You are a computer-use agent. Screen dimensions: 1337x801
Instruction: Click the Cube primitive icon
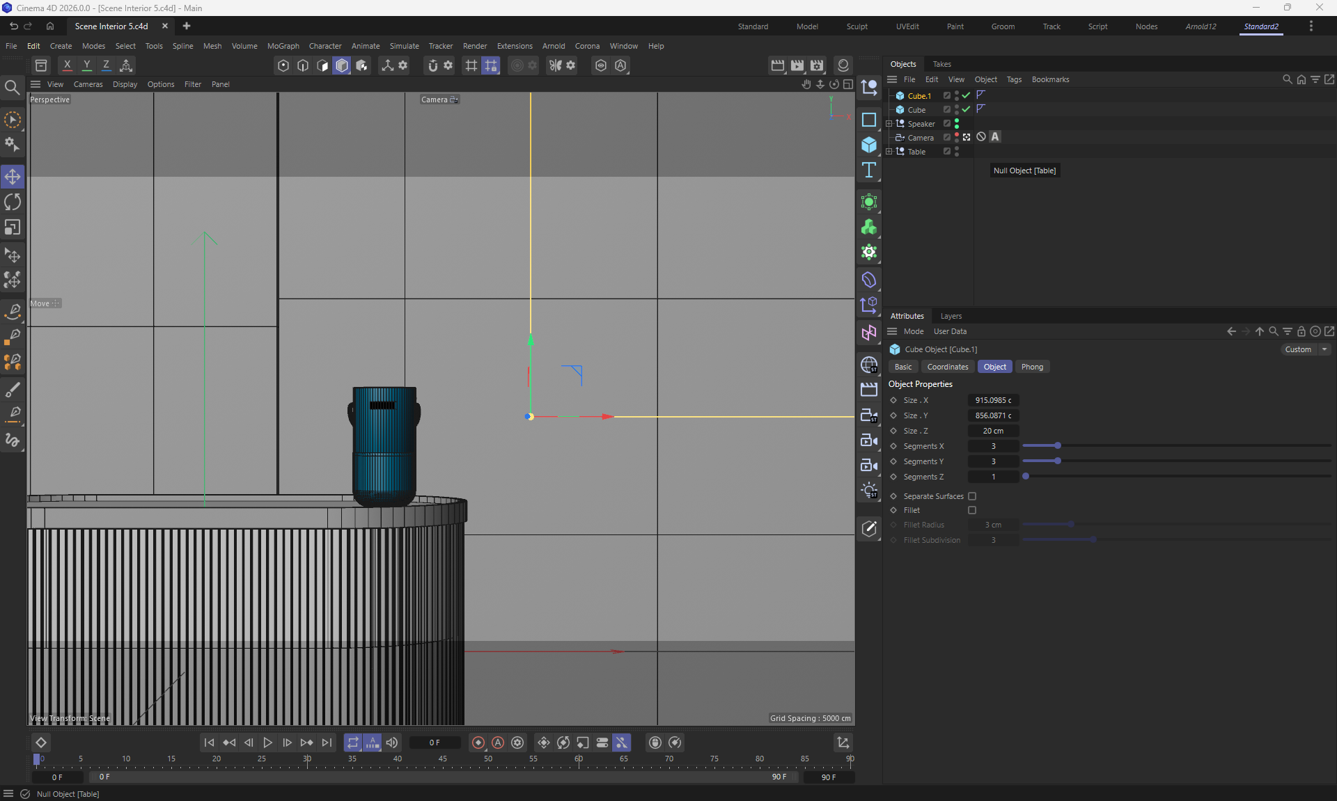tap(868, 145)
